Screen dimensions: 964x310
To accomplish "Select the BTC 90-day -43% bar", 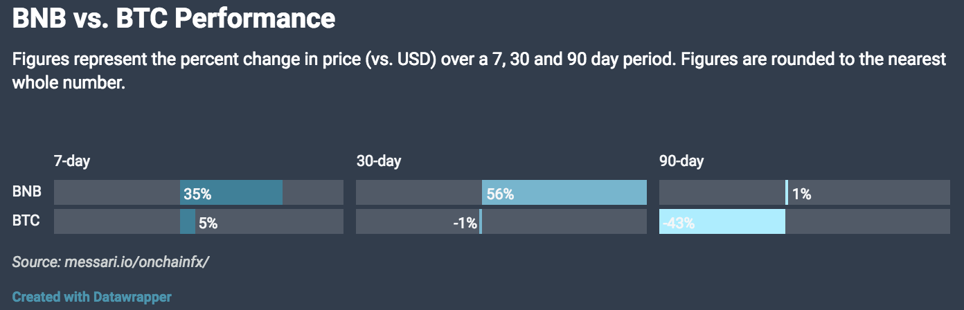I will 722,222.
